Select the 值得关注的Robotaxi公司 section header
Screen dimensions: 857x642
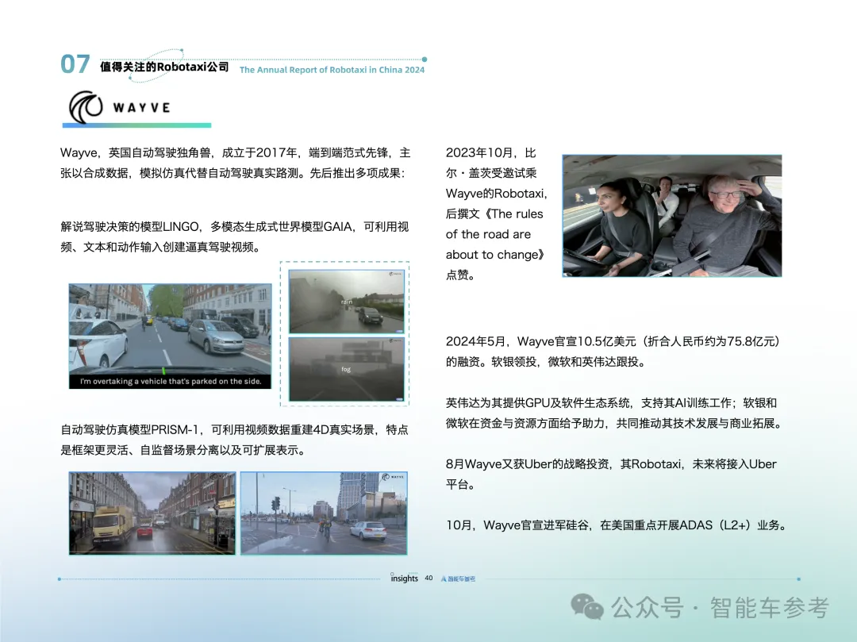tap(163, 67)
